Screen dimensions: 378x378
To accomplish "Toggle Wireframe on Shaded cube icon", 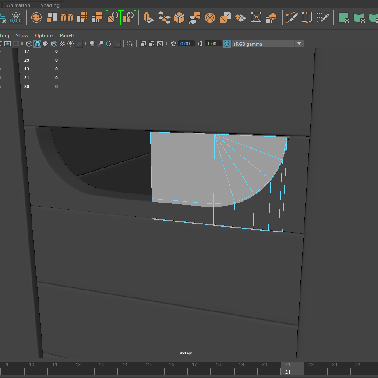I will pos(54,44).
